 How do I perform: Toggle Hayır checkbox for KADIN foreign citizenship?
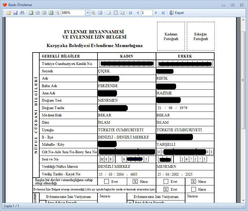click(135, 181)
